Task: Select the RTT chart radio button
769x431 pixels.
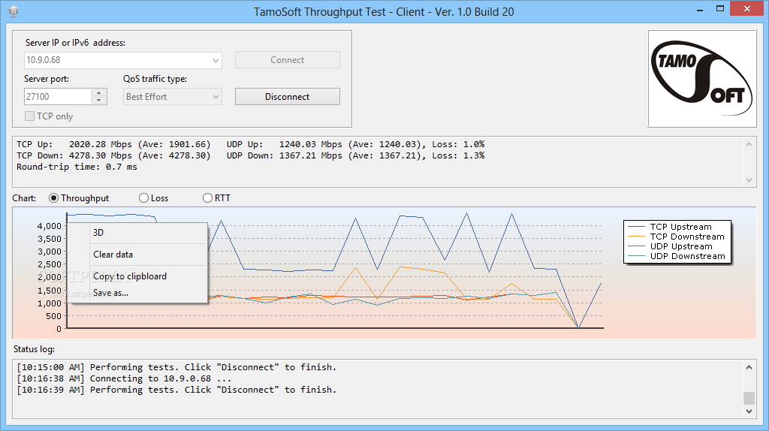Action: [x=207, y=198]
